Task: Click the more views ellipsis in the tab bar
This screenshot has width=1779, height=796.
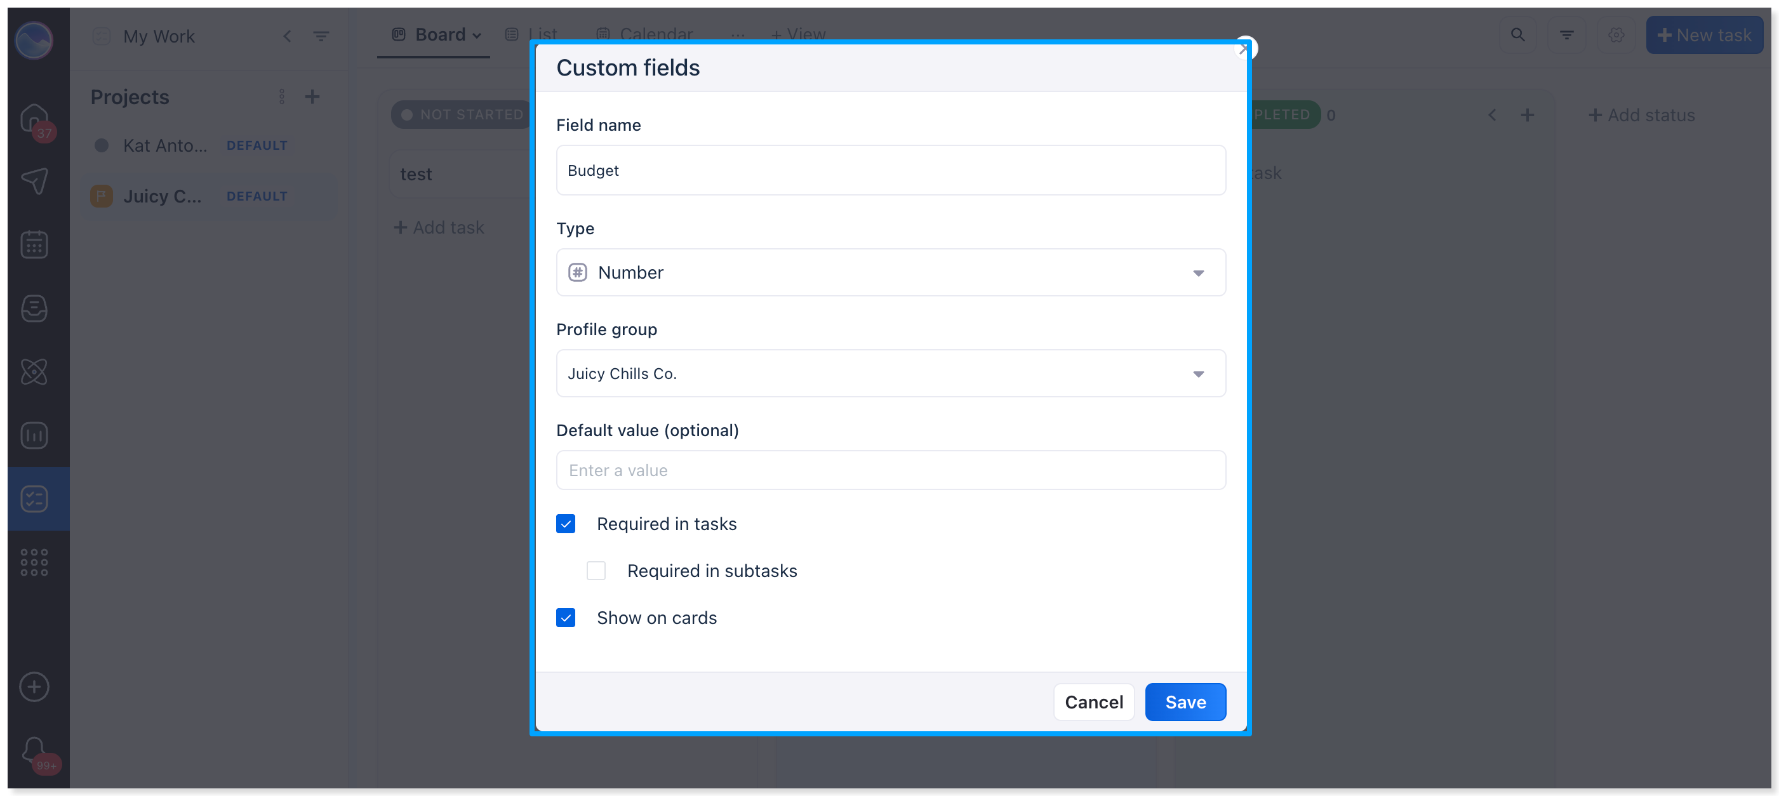Action: [738, 34]
